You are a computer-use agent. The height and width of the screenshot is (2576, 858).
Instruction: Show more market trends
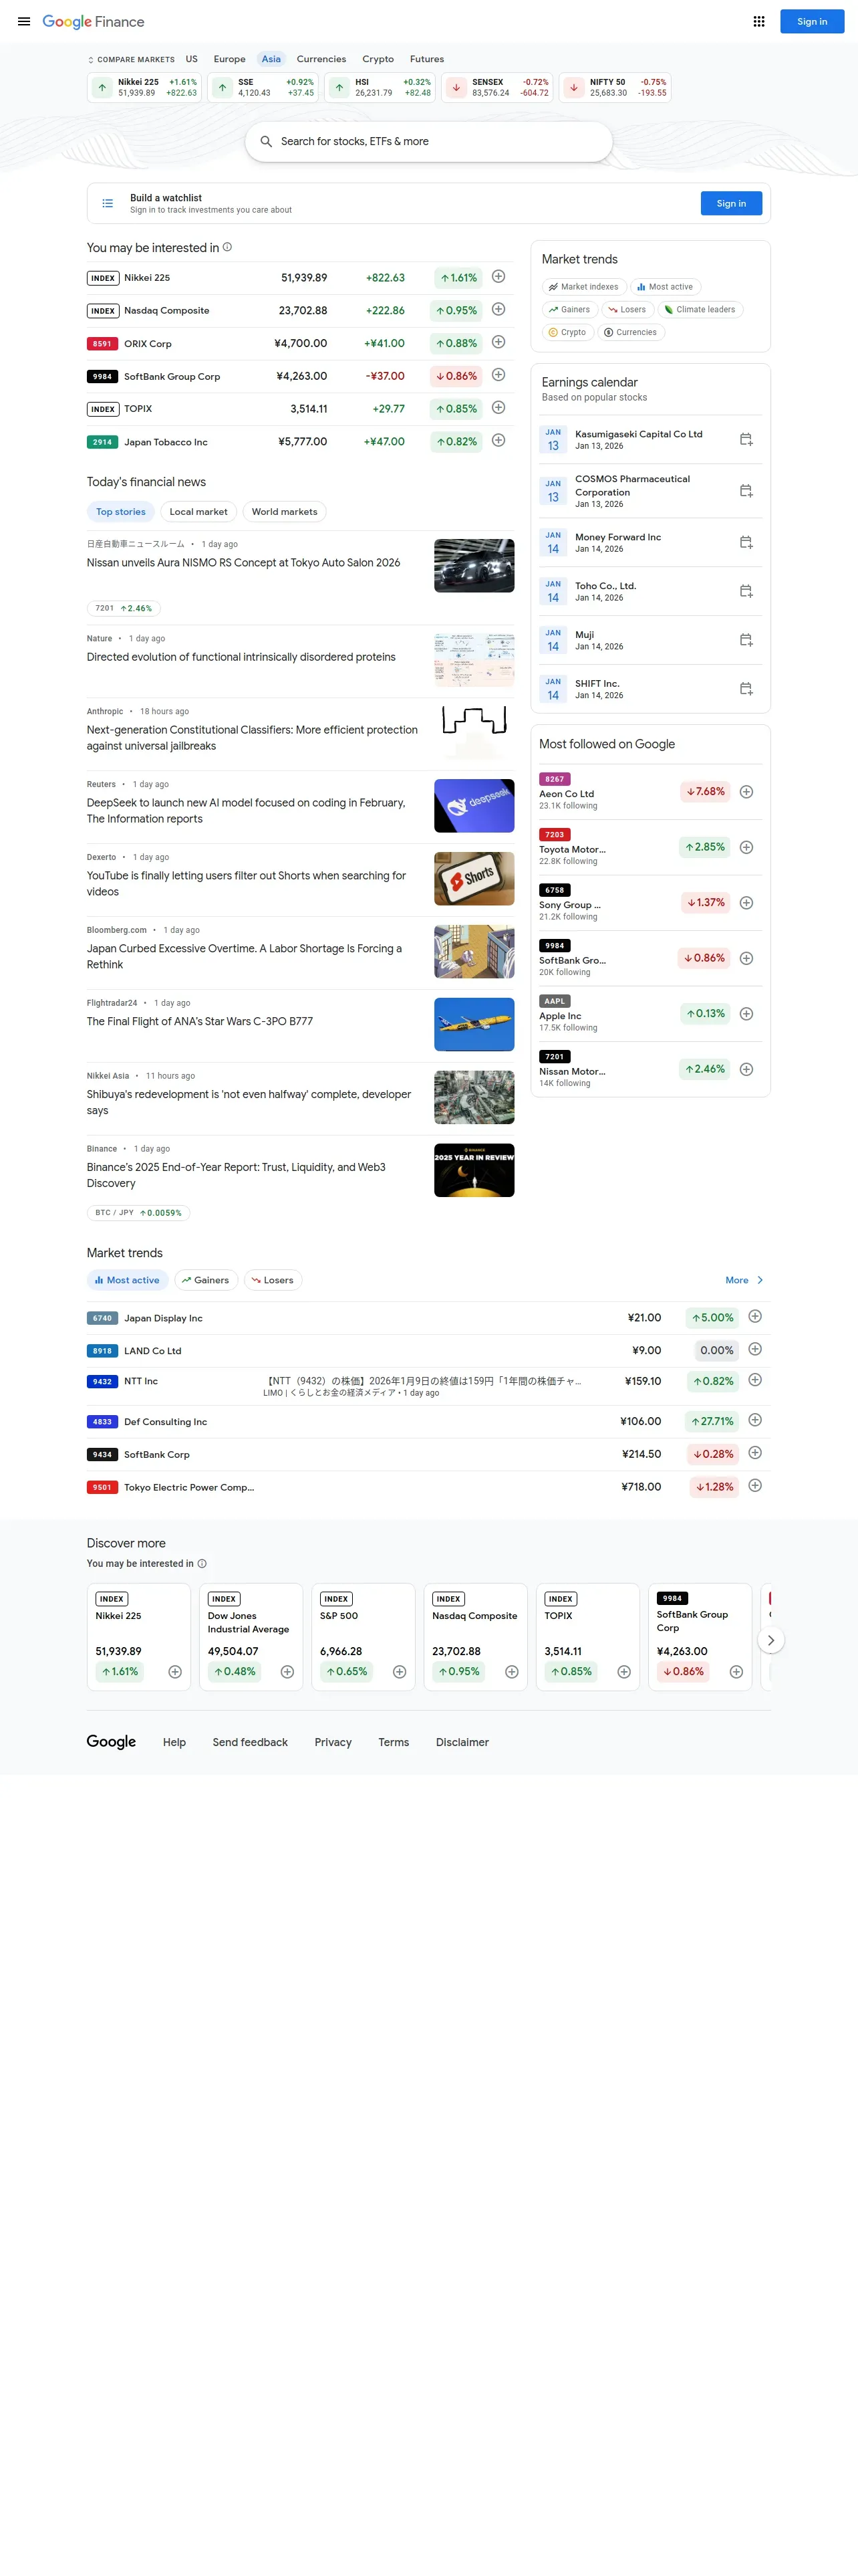744,1280
